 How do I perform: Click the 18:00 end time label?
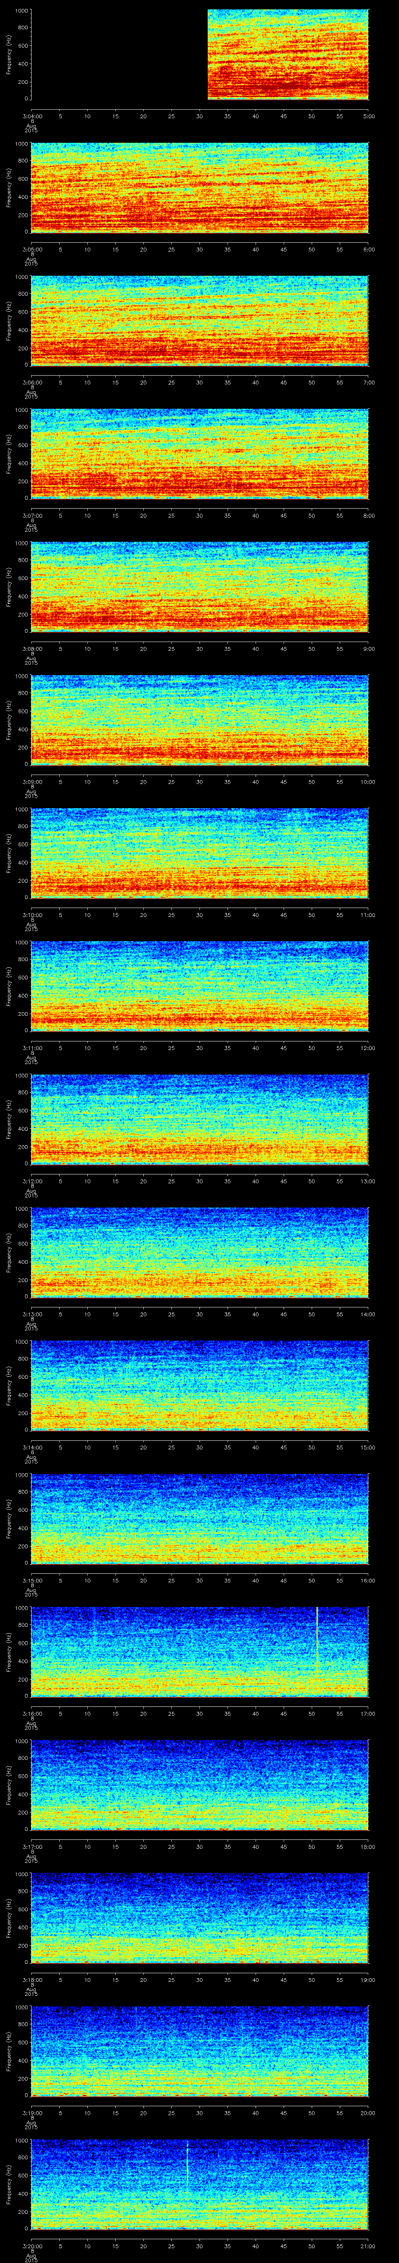(368, 1846)
